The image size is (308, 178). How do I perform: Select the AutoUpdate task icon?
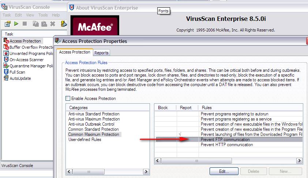(x=6, y=78)
